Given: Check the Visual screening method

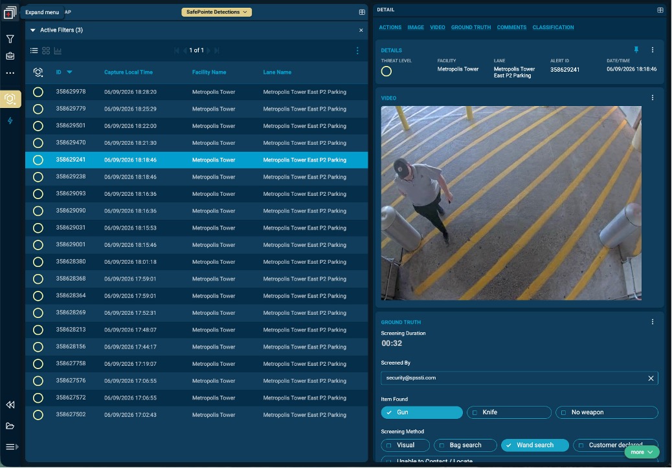Looking at the screenshot, I should pos(405,446).
